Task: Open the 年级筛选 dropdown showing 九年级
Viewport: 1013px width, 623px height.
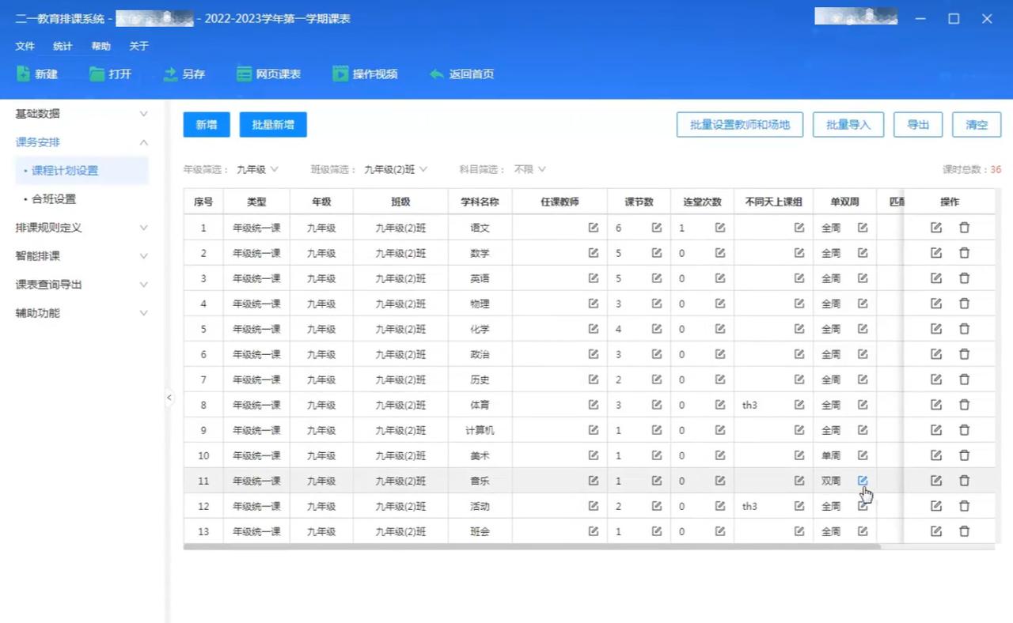Action: pos(257,169)
